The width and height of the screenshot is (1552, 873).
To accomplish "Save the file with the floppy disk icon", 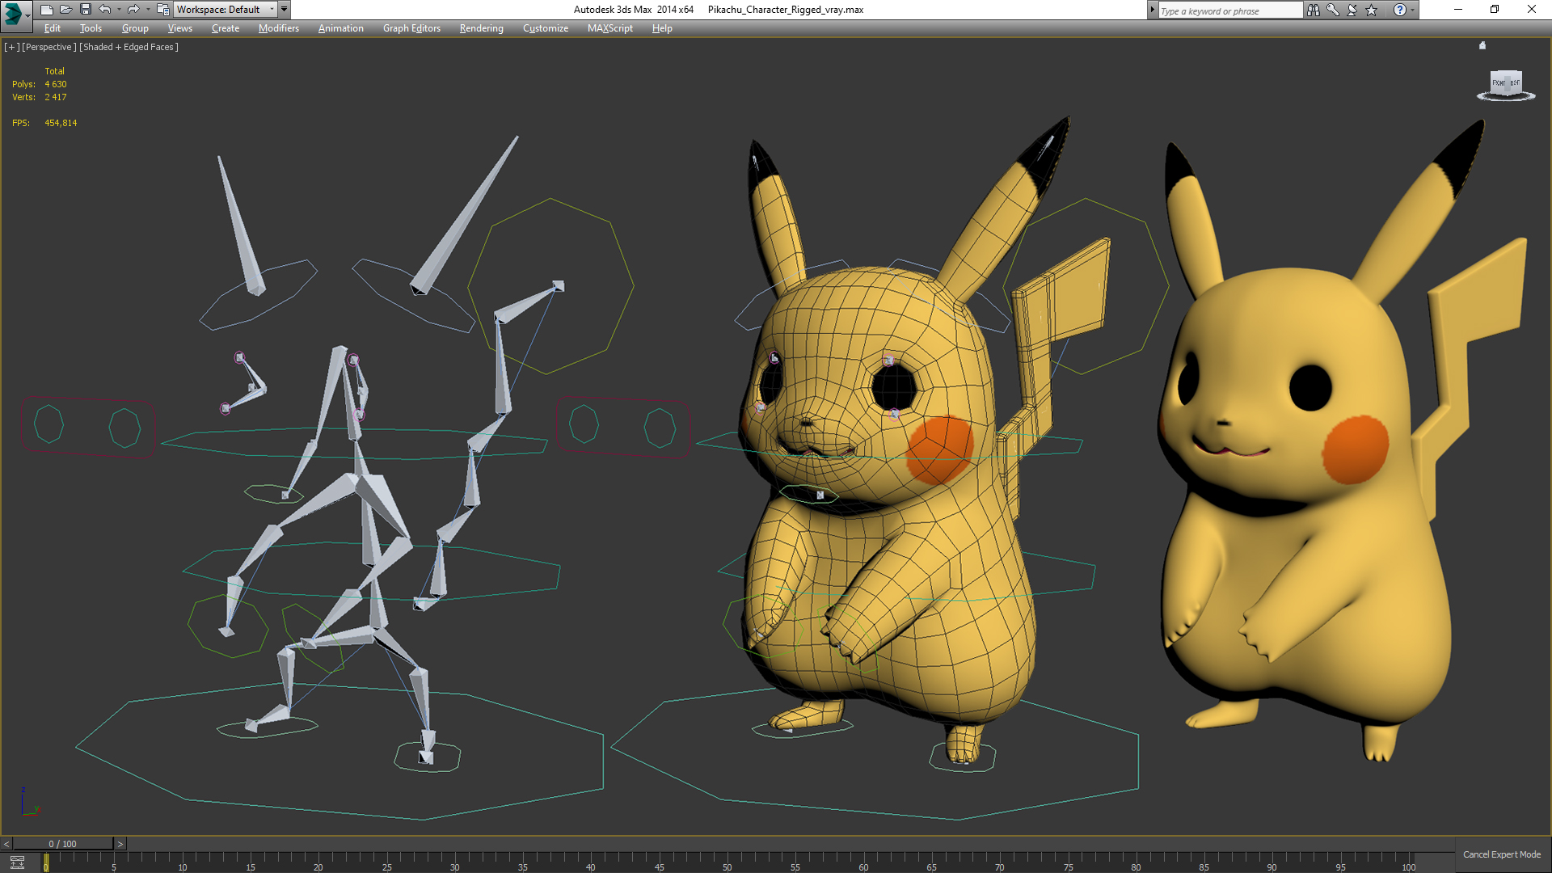I will [x=85, y=10].
